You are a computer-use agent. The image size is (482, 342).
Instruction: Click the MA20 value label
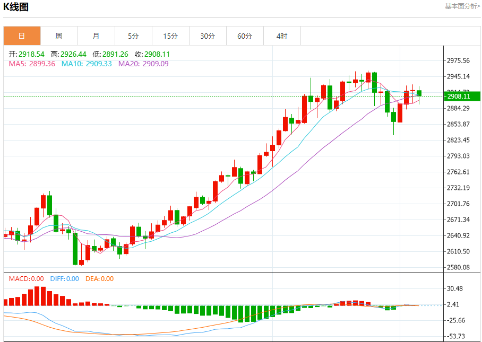click(x=143, y=64)
